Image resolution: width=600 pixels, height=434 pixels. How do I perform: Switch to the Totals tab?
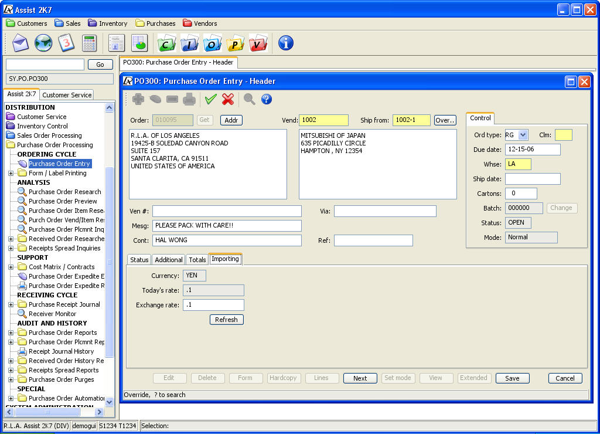click(197, 260)
